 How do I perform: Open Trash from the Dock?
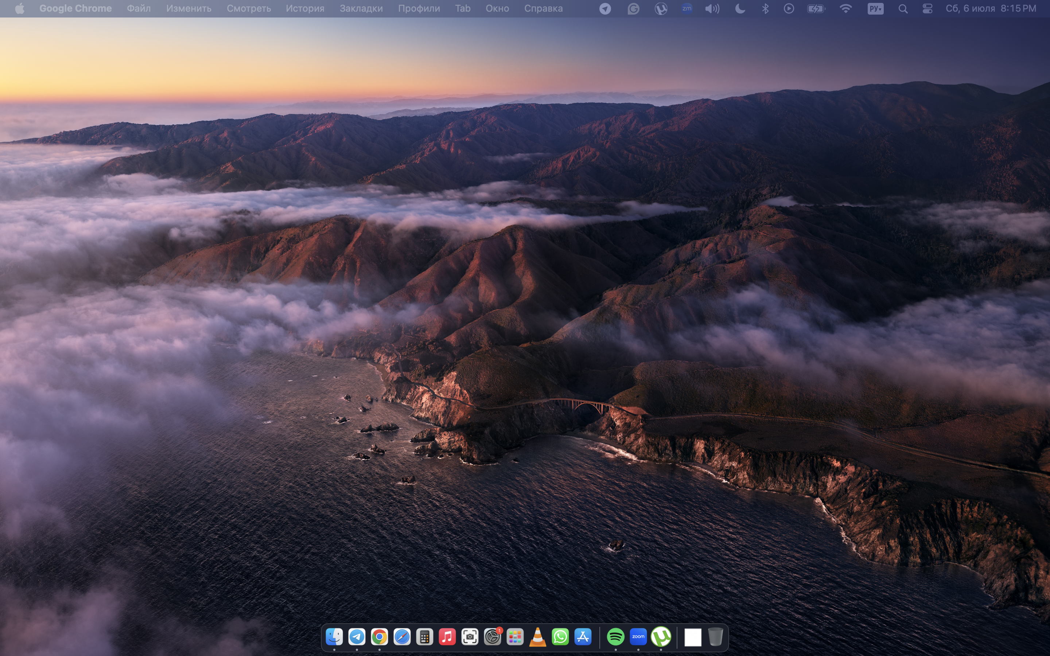(x=715, y=637)
